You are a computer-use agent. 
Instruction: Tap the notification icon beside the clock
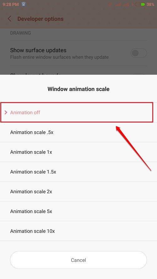pyautogui.click(x=24, y=4)
